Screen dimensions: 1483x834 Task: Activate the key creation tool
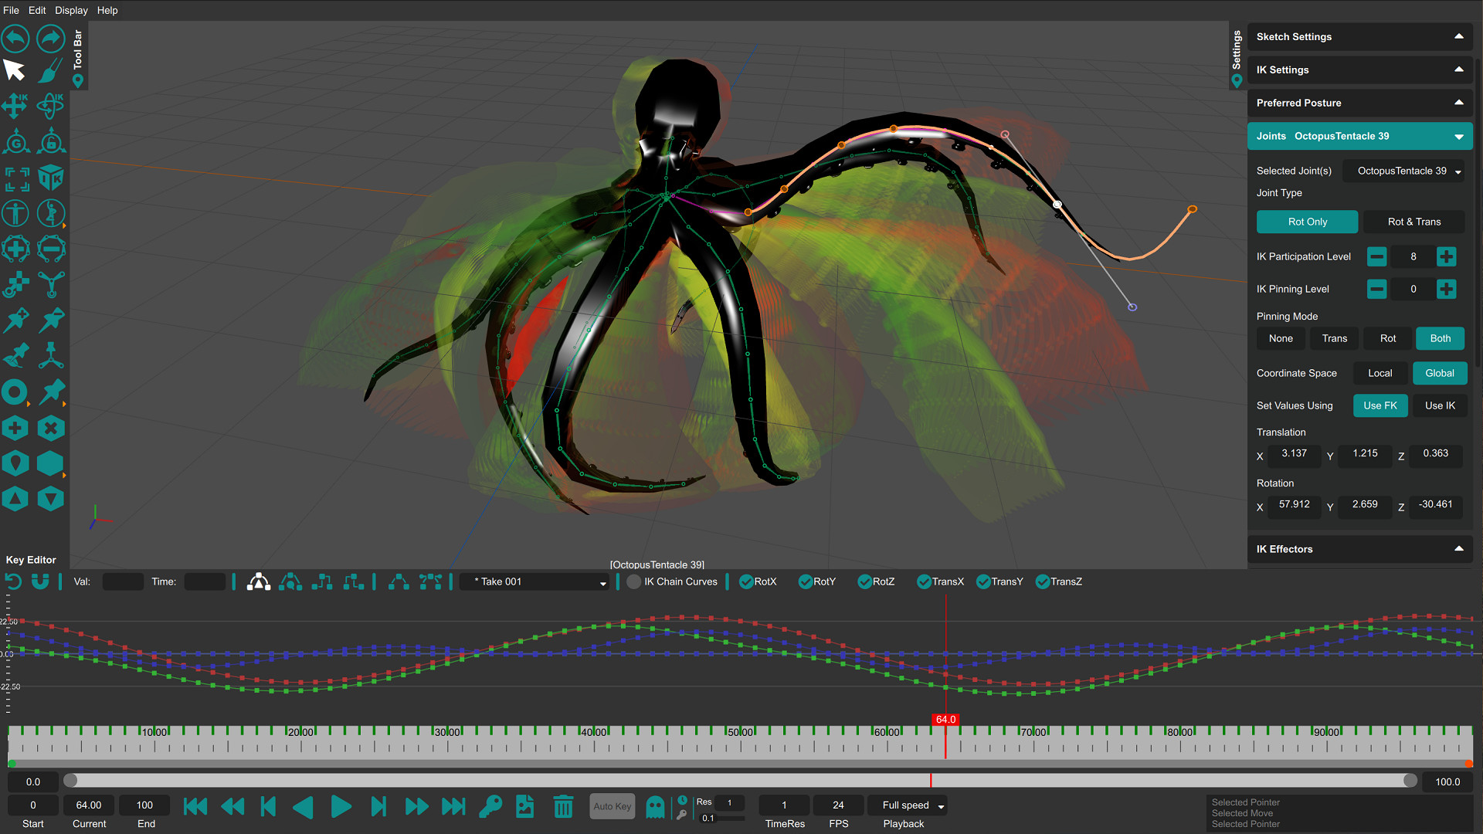489,805
